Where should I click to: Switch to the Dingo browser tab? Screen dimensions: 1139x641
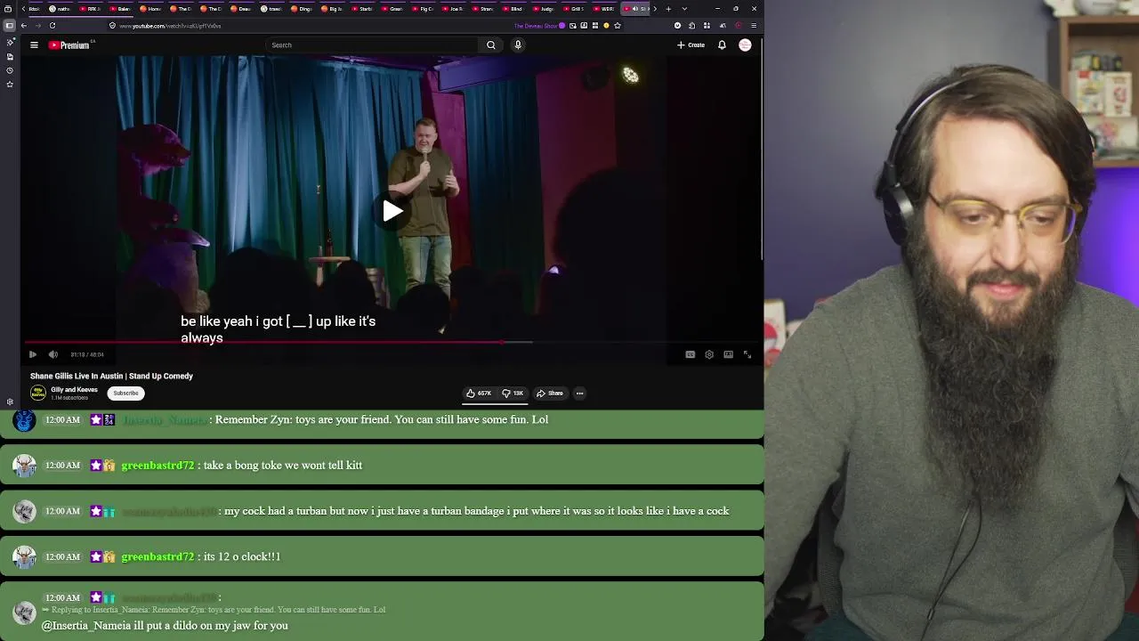click(302, 9)
